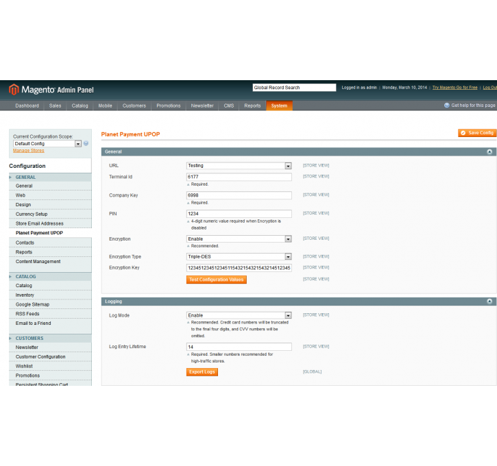
Task: Open the Catalog menu in the top navigation
Action: [x=80, y=106]
